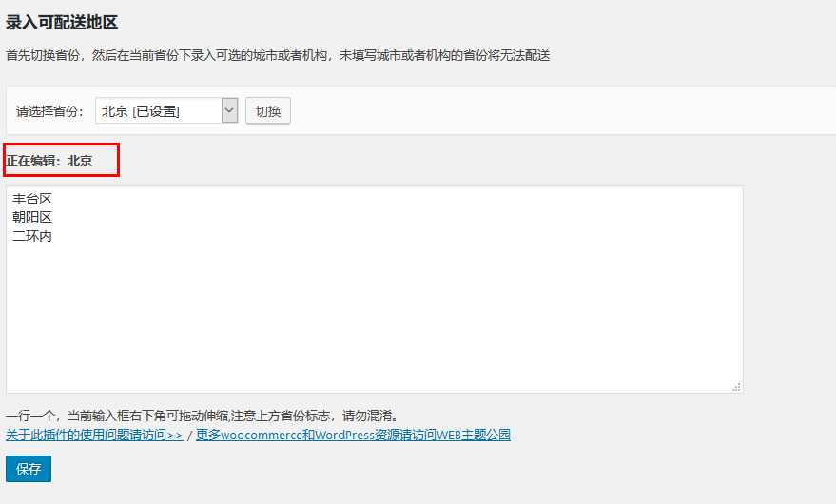Click the 二环内 line in textarea
Screen dimensions: 836x504
point(32,236)
